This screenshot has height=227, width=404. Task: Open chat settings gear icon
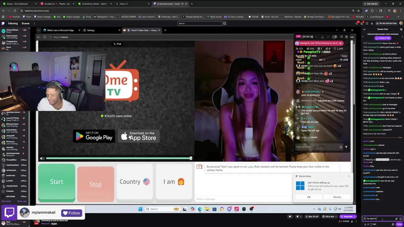pyautogui.click(x=393, y=224)
